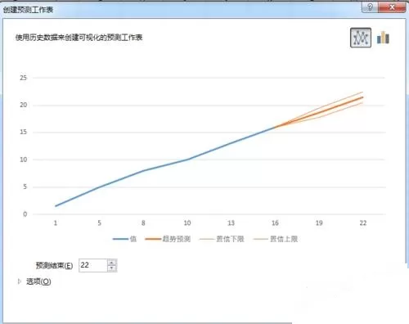This screenshot has width=409, height=324.
Task: Click the x-axis label 10
Action: click(187, 223)
